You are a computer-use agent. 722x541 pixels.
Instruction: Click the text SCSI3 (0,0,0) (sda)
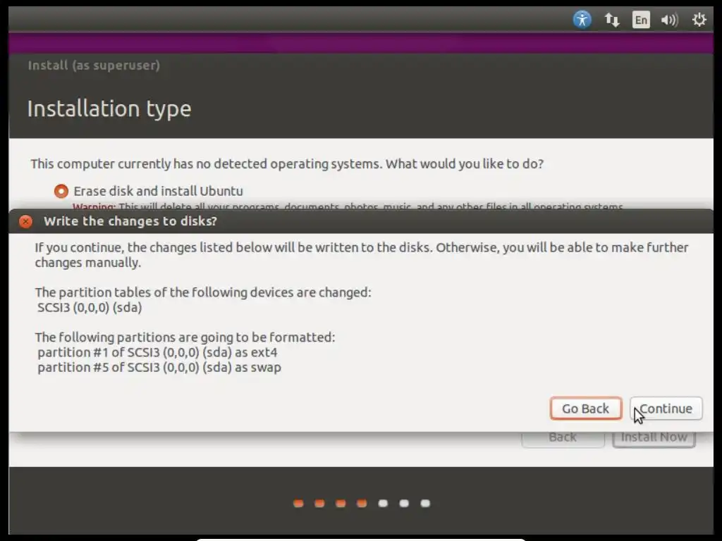(90, 307)
